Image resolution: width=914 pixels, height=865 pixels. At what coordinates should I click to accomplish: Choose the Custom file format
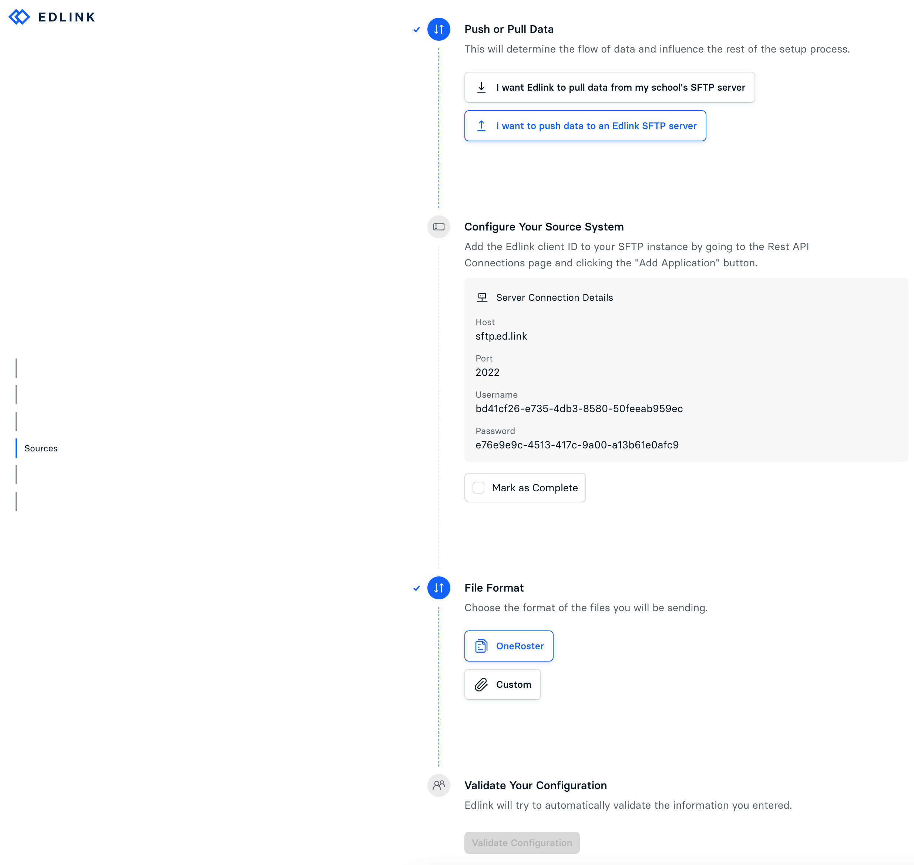pyautogui.click(x=502, y=684)
